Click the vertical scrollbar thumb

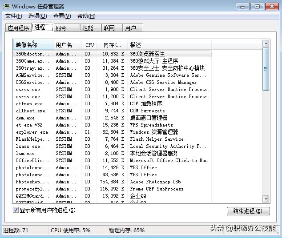point(266,69)
